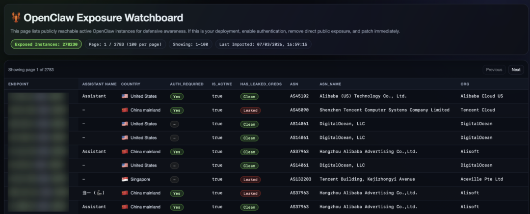Click the ASN column header
The width and height of the screenshot is (530, 214).
[294, 84]
